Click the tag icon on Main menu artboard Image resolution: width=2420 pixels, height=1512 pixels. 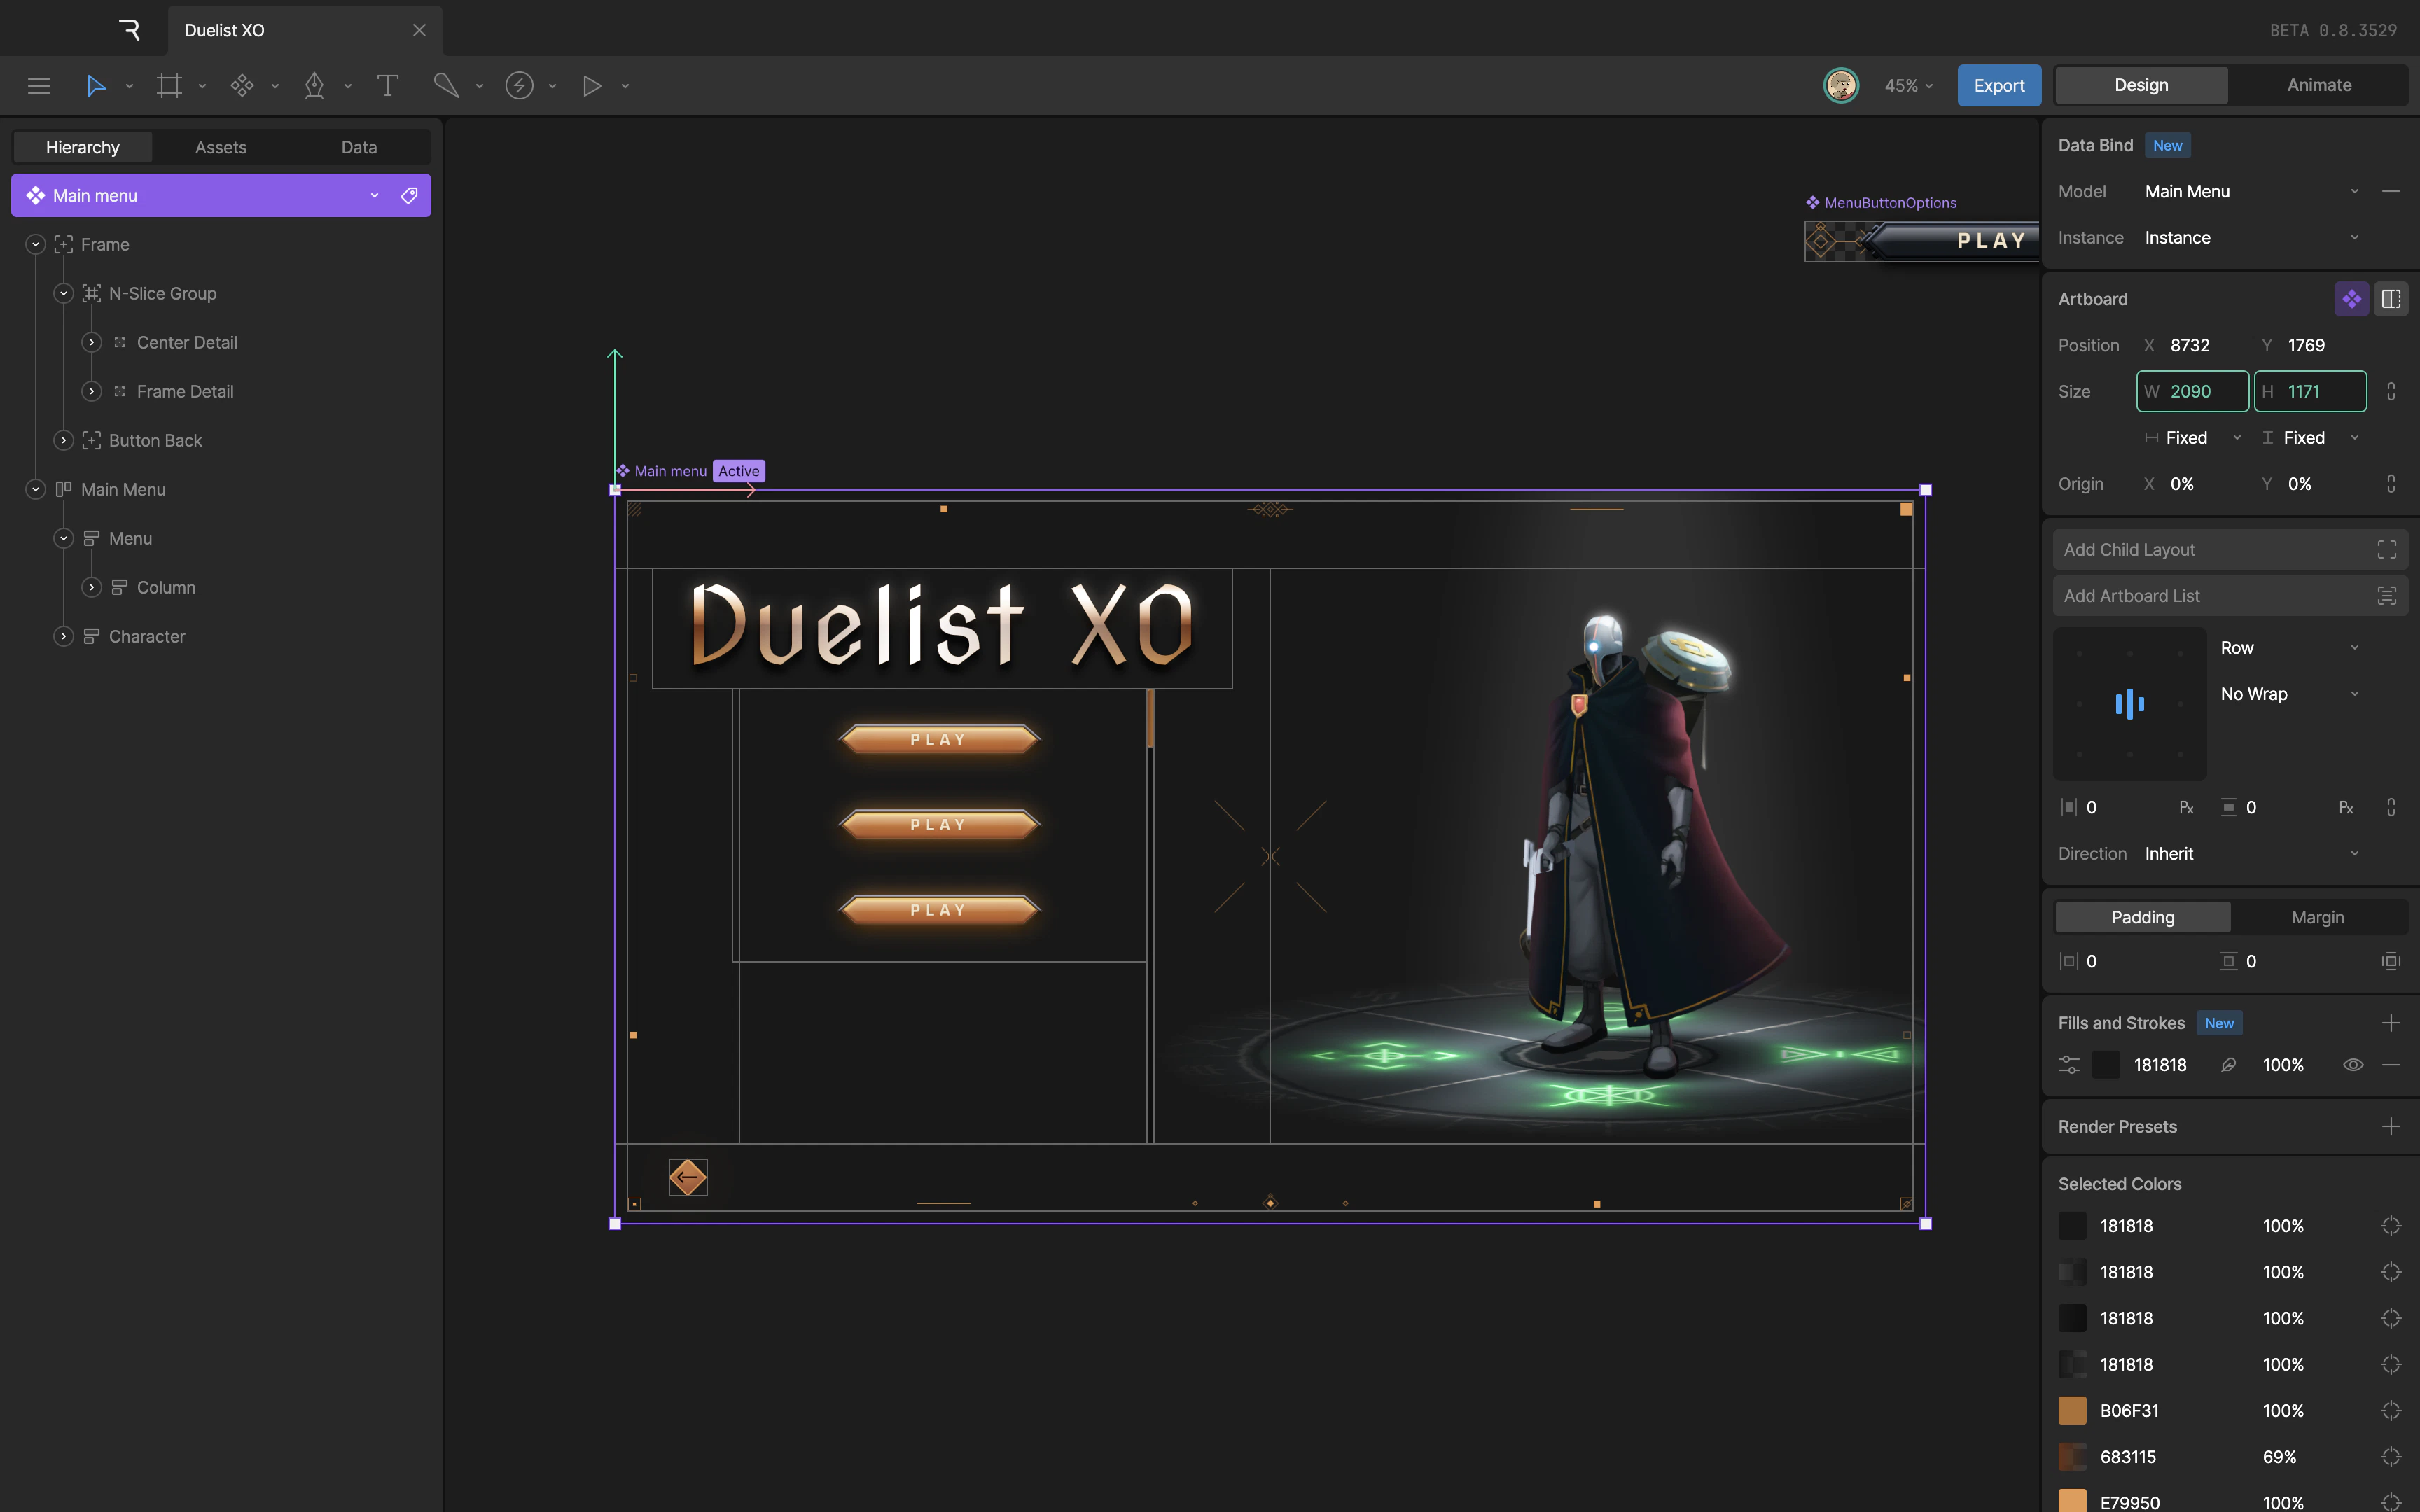click(x=409, y=195)
